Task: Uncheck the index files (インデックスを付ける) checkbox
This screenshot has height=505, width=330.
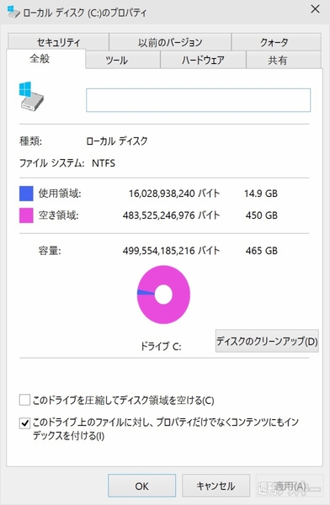Action: coord(24,423)
